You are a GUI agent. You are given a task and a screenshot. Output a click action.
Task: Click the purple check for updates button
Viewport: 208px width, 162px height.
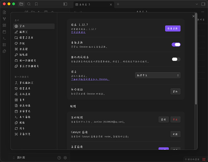pyautogui.click(x=173, y=29)
